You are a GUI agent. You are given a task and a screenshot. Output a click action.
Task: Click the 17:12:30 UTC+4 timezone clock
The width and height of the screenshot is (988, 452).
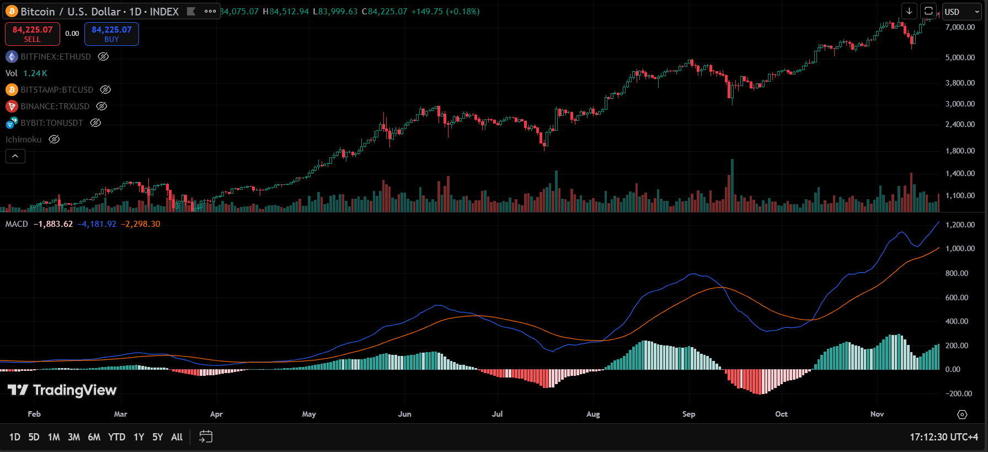[x=943, y=437]
